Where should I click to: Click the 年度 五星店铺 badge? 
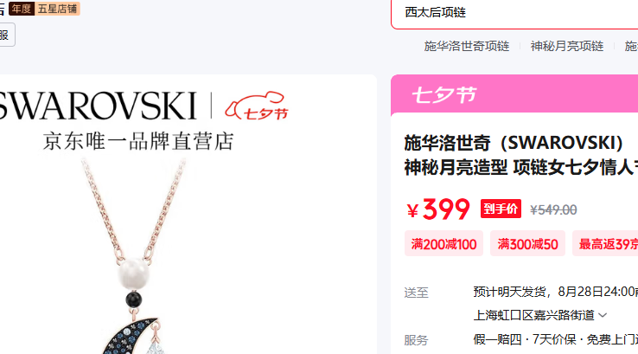click(44, 9)
